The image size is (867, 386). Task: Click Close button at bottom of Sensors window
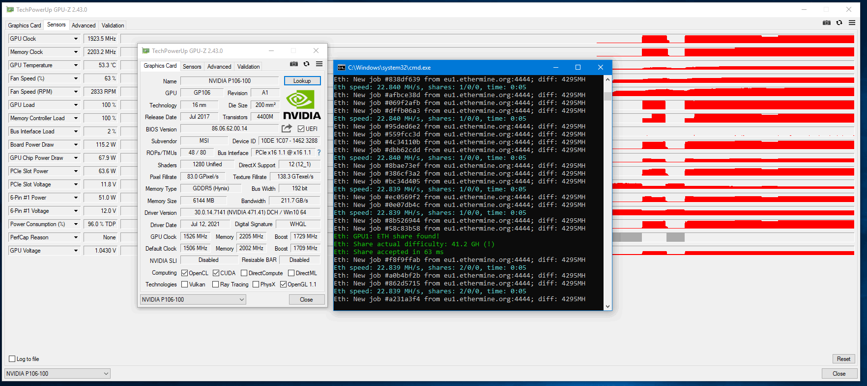tap(839, 374)
